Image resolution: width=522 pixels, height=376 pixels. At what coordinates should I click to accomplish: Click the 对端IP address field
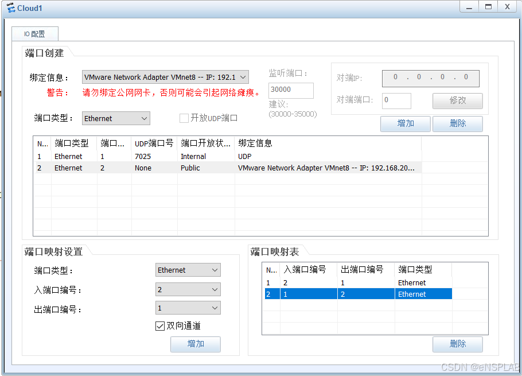(430, 78)
